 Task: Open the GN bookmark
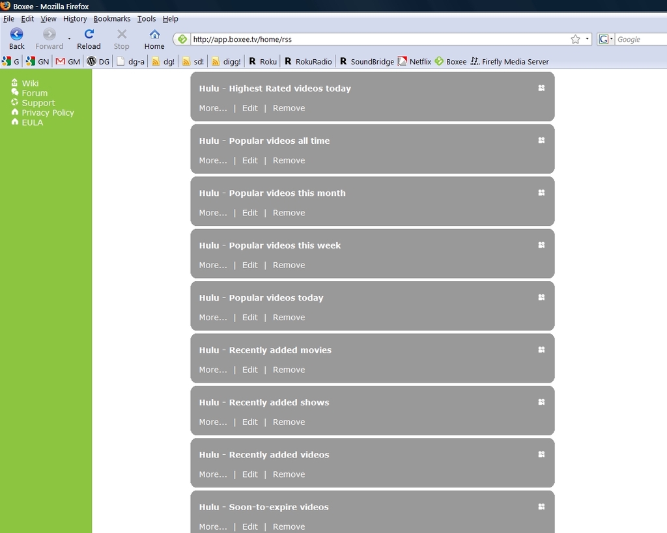(x=37, y=62)
